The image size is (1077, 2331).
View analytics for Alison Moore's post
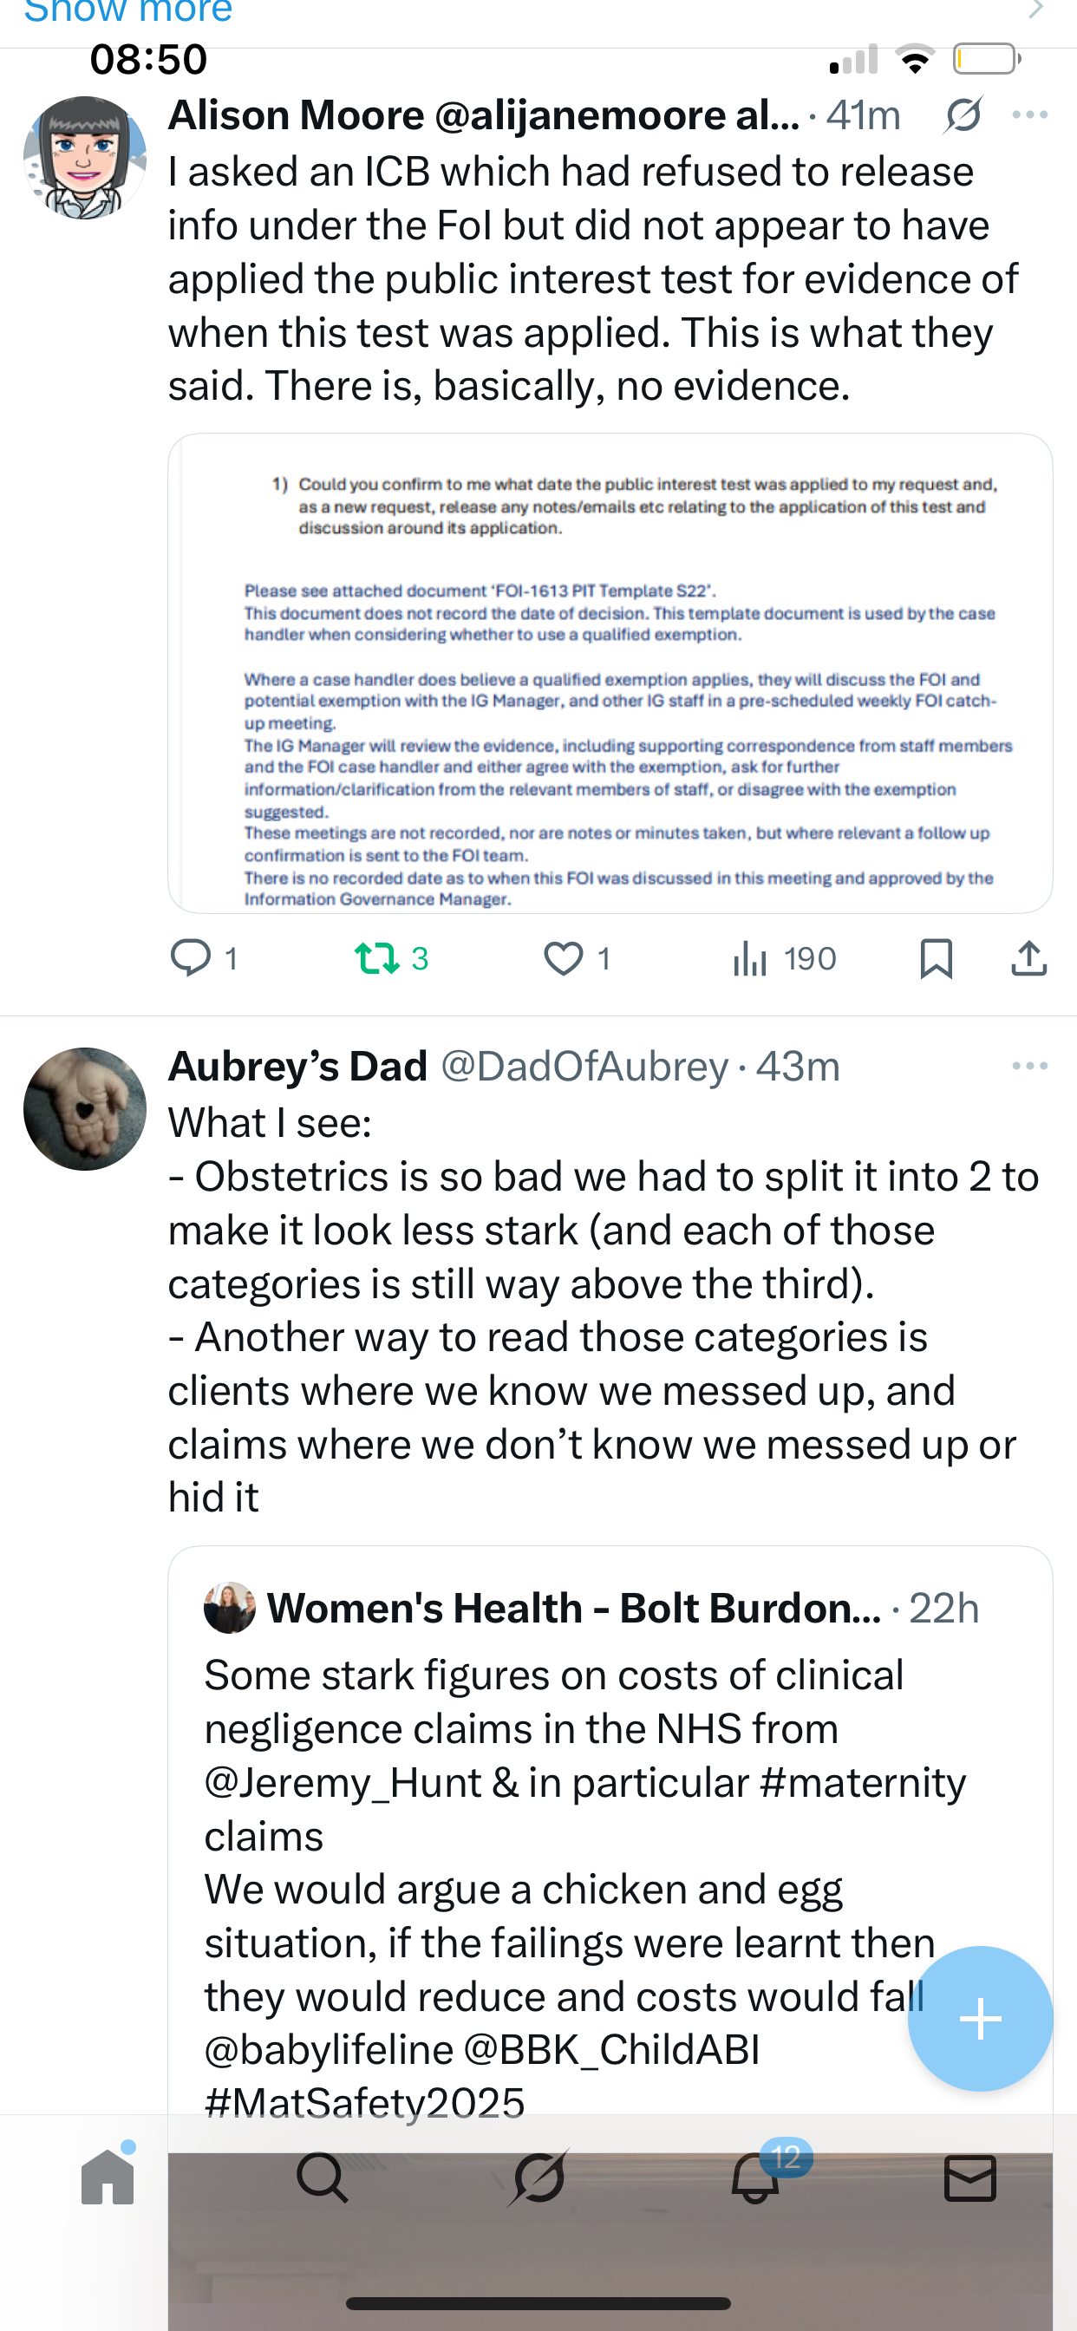pos(784,958)
